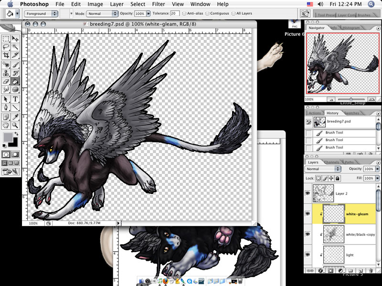Viewport: 382px width, 286px height.
Task: Click the Navigator zoom slider
Action: (x=351, y=99)
